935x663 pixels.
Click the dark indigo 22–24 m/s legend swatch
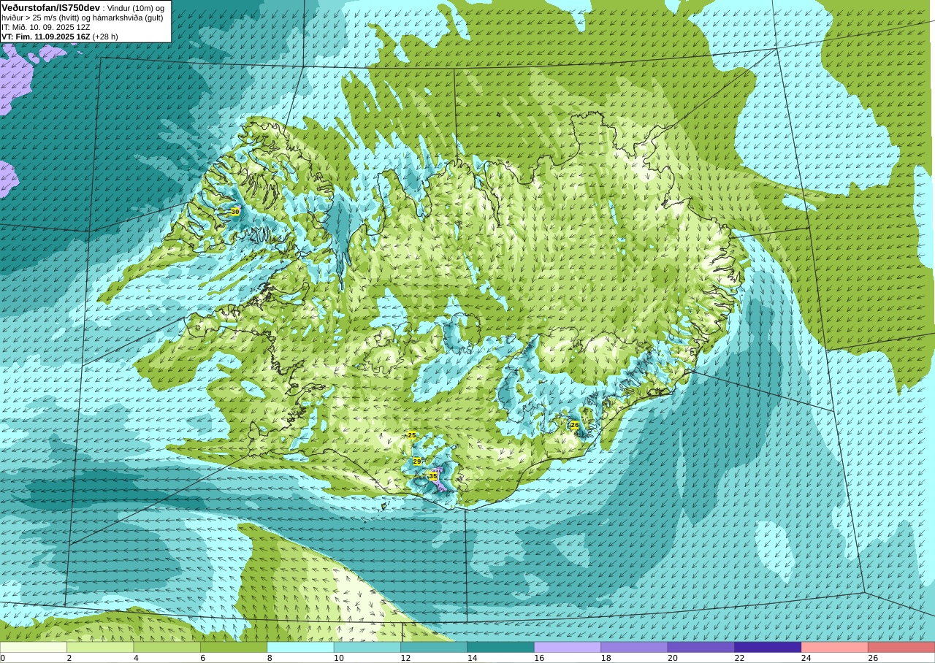pyautogui.click(x=768, y=647)
